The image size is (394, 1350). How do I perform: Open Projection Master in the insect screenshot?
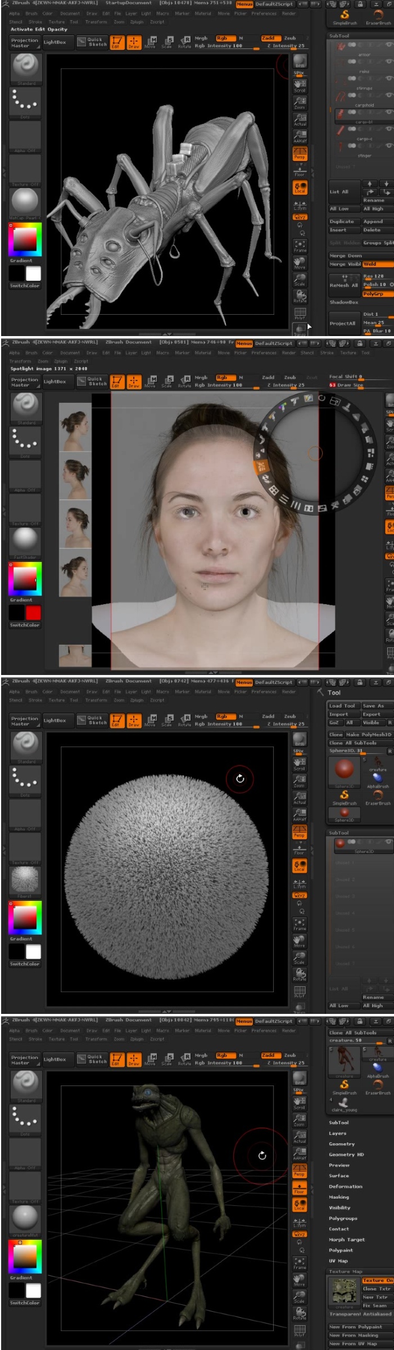point(25,43)
